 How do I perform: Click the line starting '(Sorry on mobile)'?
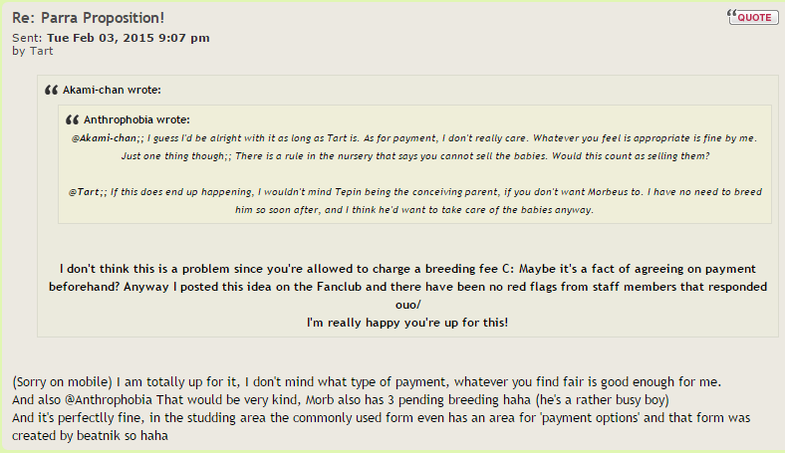pos(367,382)
